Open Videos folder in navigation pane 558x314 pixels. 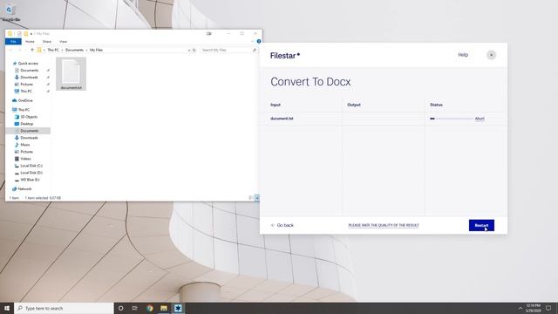[25, 159]
